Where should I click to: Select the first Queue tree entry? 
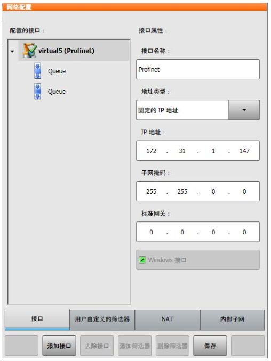tap(57, 71)
